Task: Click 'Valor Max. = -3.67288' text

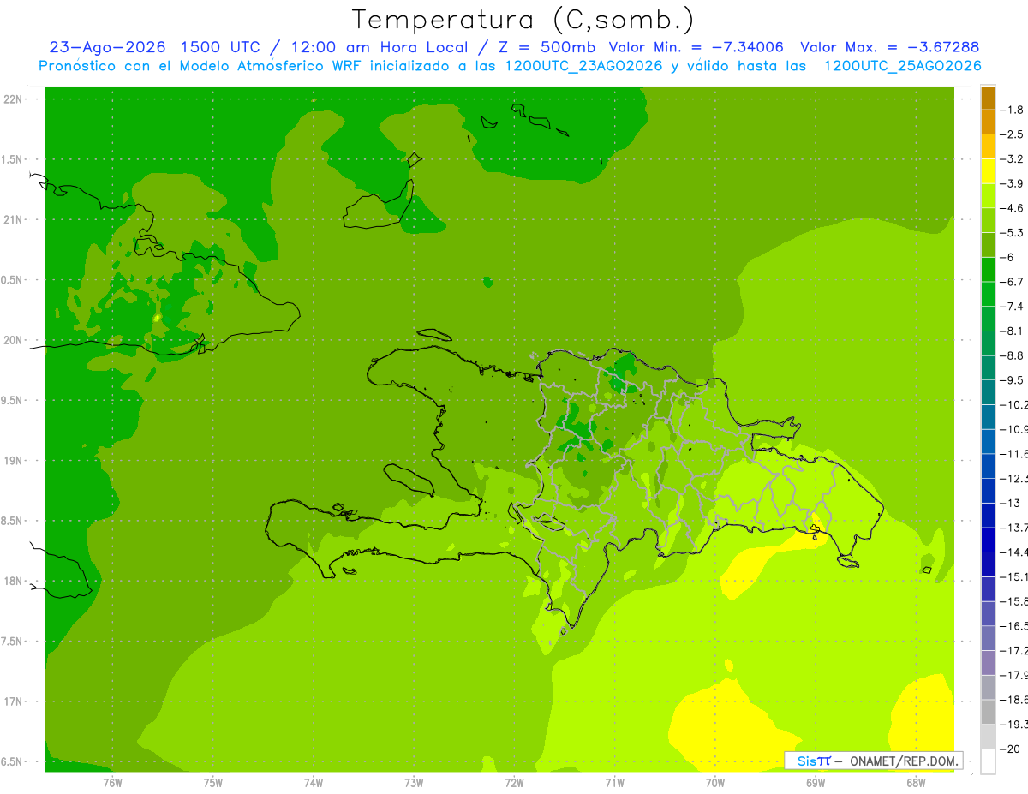Action: pos(889,47)
